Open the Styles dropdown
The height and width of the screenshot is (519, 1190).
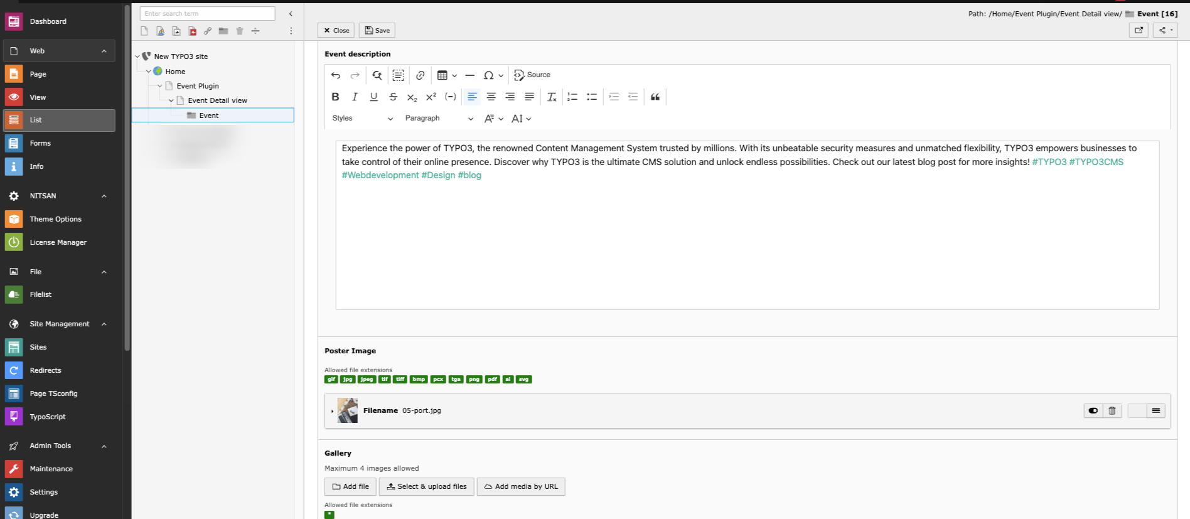pos(363,119)
